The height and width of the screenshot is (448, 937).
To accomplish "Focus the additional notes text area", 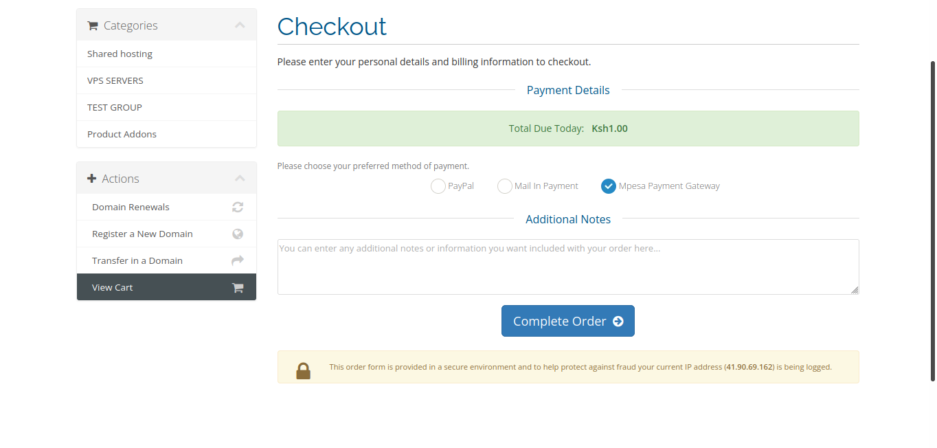I will tap(568, 267).
